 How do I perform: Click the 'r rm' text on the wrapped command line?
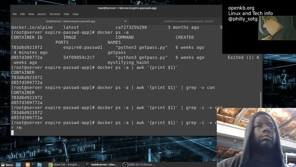coord(16,128)
